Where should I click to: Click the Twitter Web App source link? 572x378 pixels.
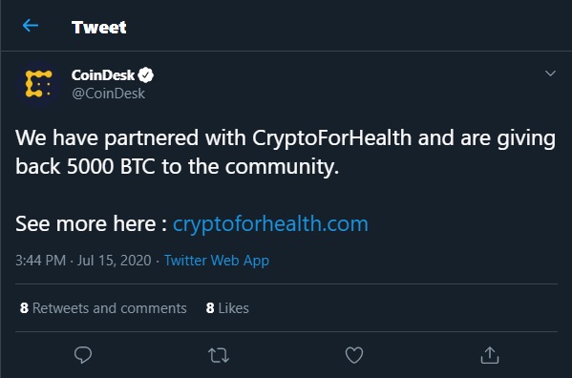click(x=217, y=261)
